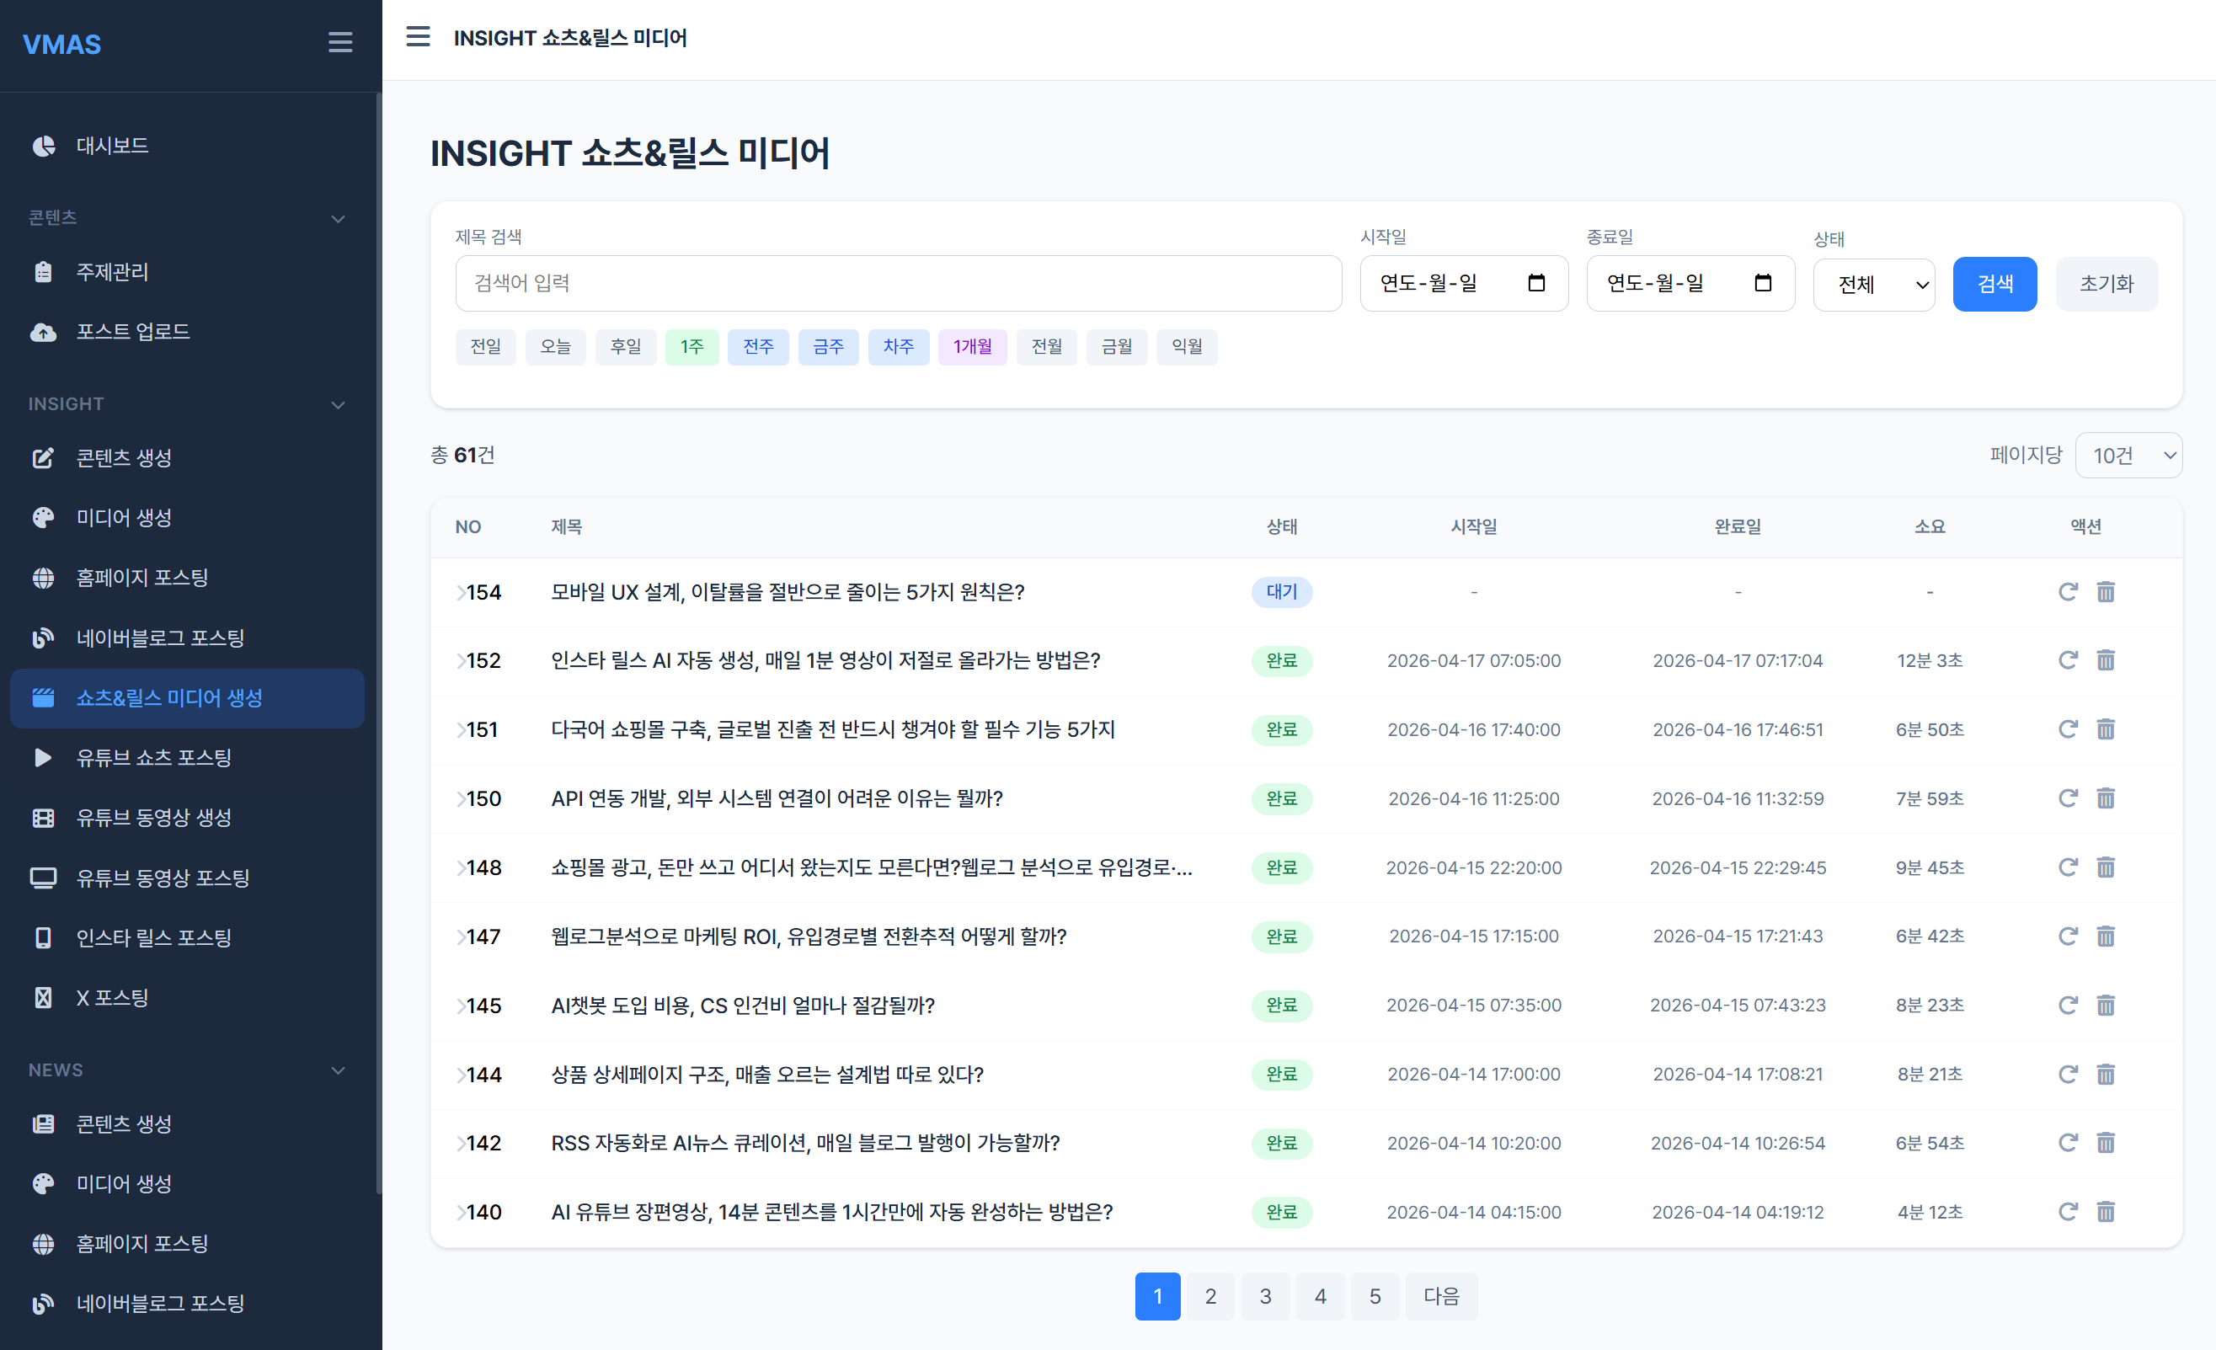
Task: Toggle the sidebar with the VMAS hamburger icon
Action: pos(340,42)
